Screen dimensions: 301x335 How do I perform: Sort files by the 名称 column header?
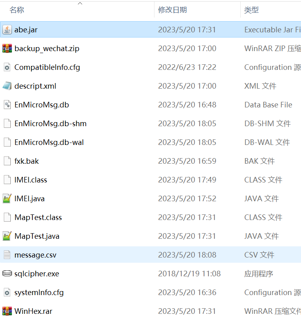click(x=17, y=10)
